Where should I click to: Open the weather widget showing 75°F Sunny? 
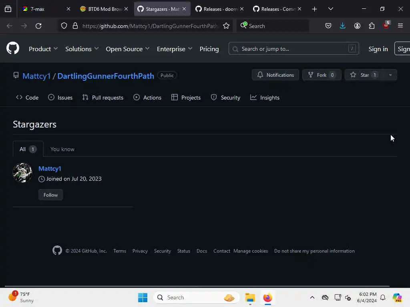point(21,297)
